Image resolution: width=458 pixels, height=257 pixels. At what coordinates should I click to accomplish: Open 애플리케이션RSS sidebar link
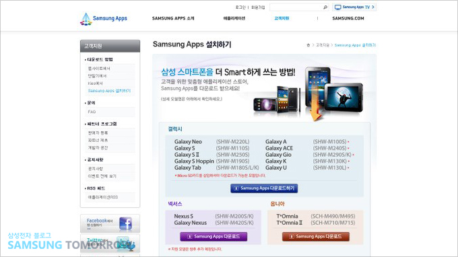point(103,197)
